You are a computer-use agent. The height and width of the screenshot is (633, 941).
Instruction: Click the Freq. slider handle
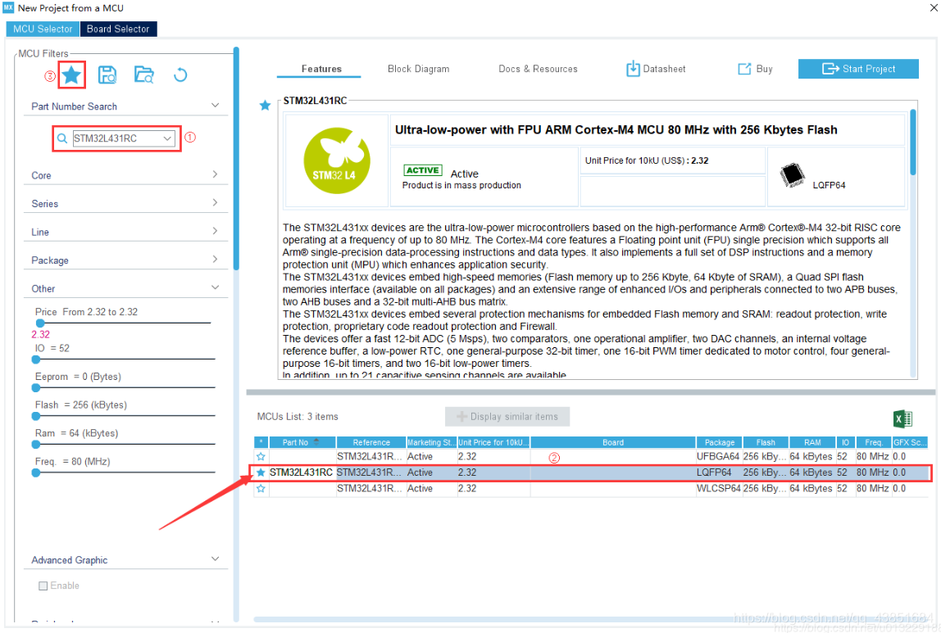point(36,472)
